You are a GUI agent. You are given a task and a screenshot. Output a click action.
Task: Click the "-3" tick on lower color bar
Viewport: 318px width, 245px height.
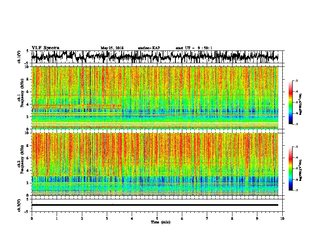[296, 147]
